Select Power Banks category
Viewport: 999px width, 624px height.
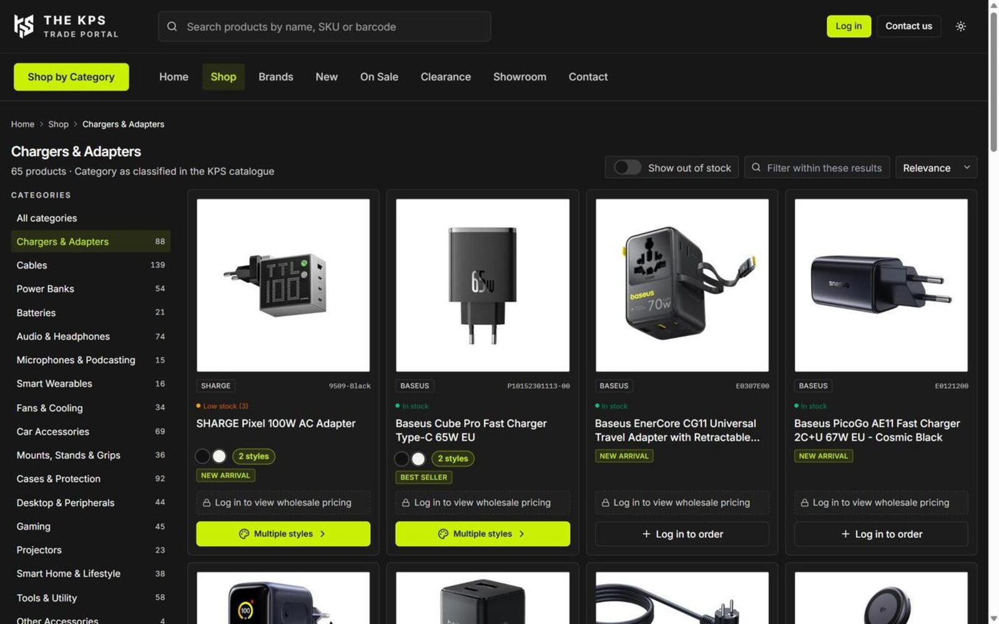click(91, 289)
